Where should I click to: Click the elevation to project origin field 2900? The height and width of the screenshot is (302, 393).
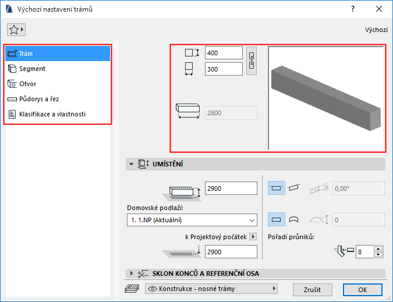(231, 251)
